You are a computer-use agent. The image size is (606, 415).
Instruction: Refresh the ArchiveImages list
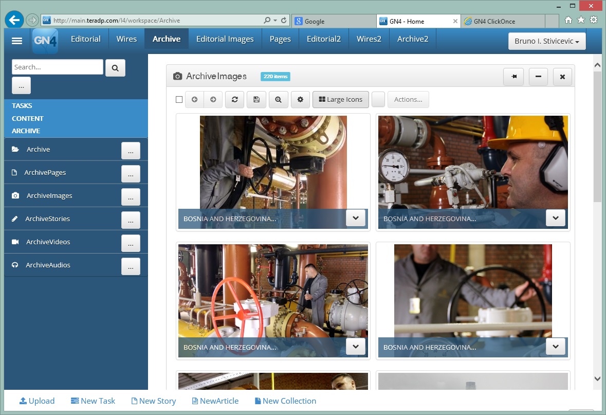(234, 99)
